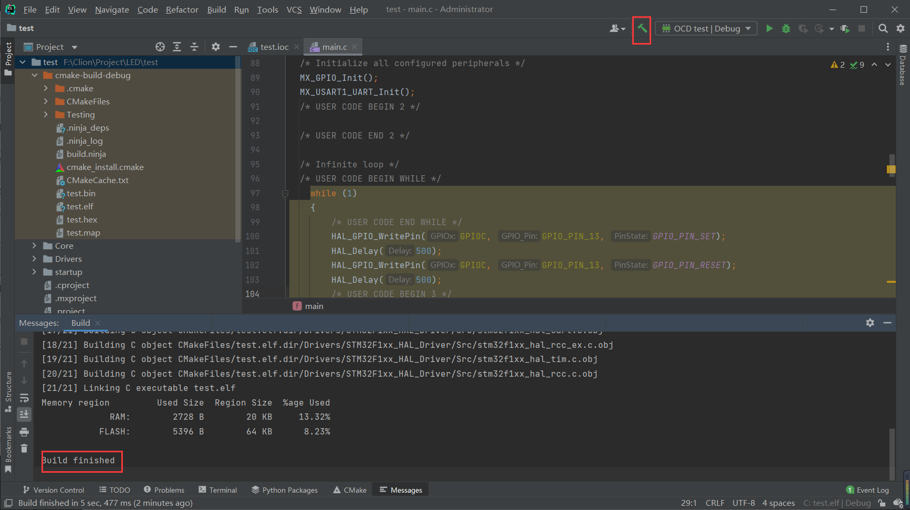Select test.hex in project tree

click(82, 219)
